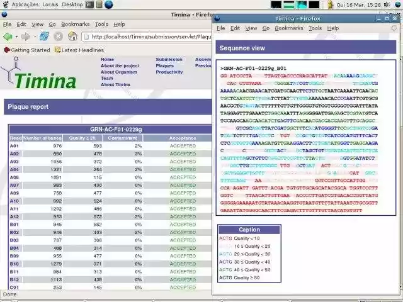Click the Back arrow in main Firefox toolbar
Viewport: 403px width, 302px height.
click(x=8, y=36)
